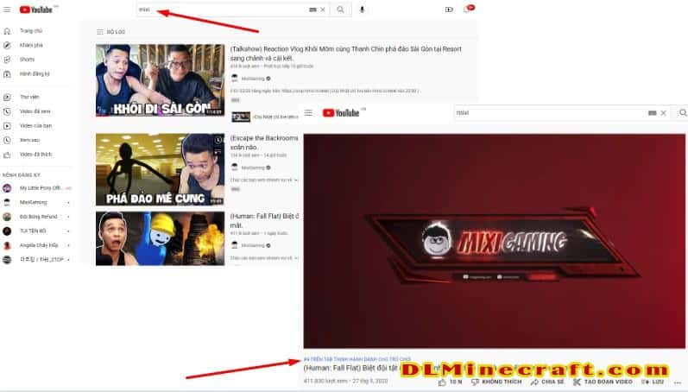Open Angela Chảy Hộp subscription channel
Image resolution: width=688 pixels, height=392 pixels.
37,245
